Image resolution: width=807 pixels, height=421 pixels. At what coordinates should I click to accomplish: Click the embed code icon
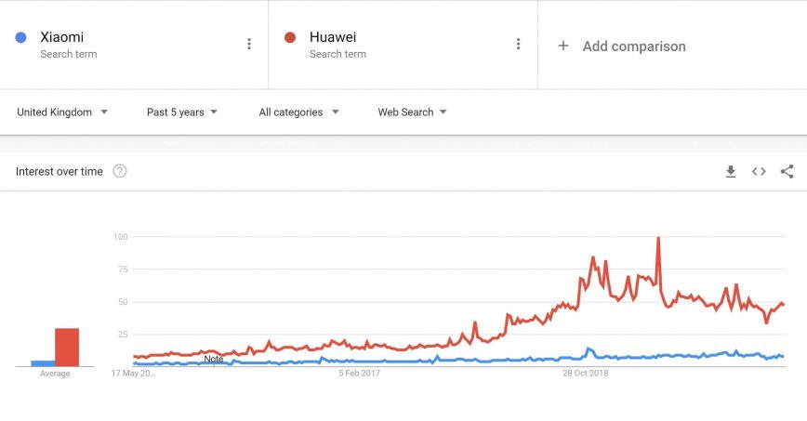tap(759, 171)
